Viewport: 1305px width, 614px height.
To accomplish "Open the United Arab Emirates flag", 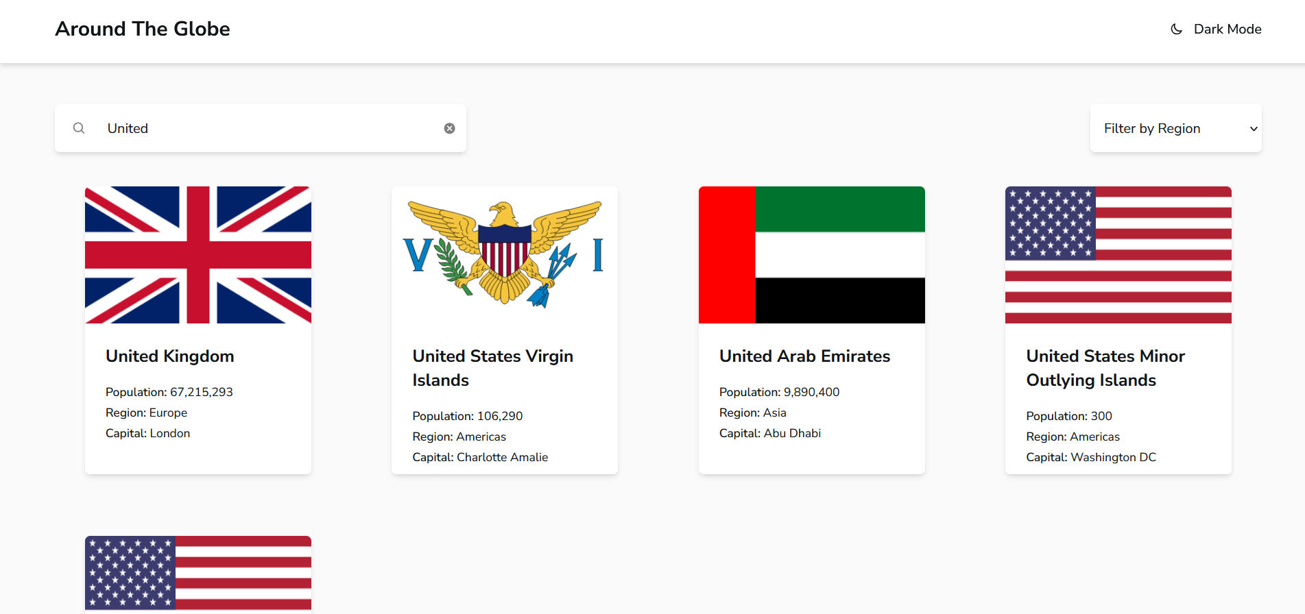I will tap(812, 255).
